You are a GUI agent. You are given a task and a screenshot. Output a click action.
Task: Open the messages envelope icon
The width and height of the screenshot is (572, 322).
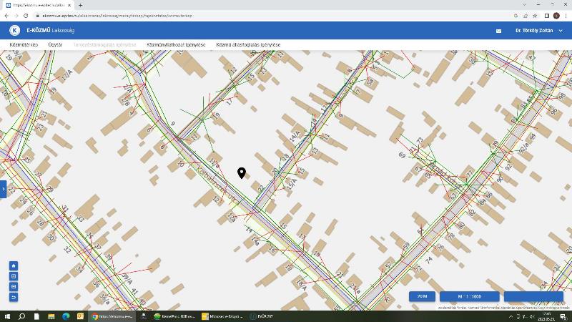point(498,31)
